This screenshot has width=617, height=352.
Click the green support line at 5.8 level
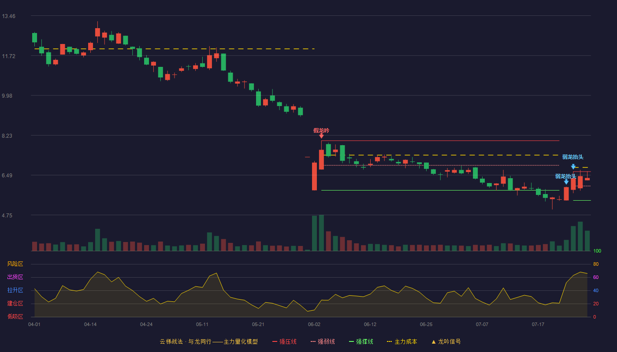click(440, 191)
